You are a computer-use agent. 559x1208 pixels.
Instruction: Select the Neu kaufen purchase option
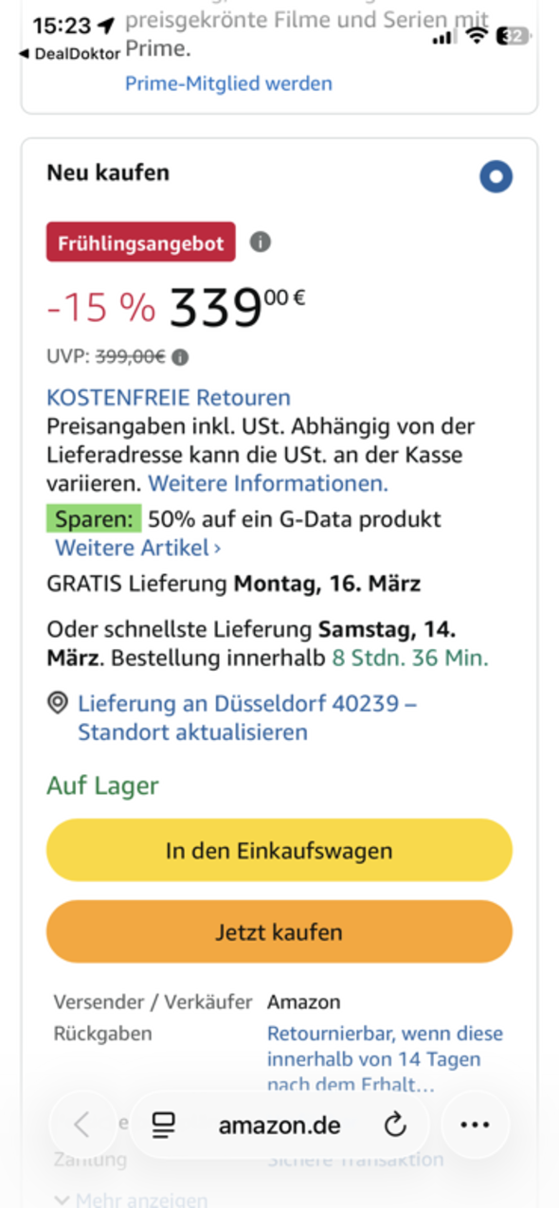(x=496, y=176)
